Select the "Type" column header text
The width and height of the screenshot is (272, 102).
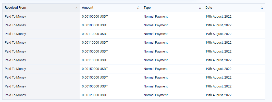click(x=147, y=8)
